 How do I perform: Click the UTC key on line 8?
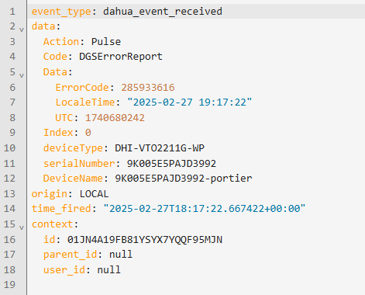pos(64,118)
